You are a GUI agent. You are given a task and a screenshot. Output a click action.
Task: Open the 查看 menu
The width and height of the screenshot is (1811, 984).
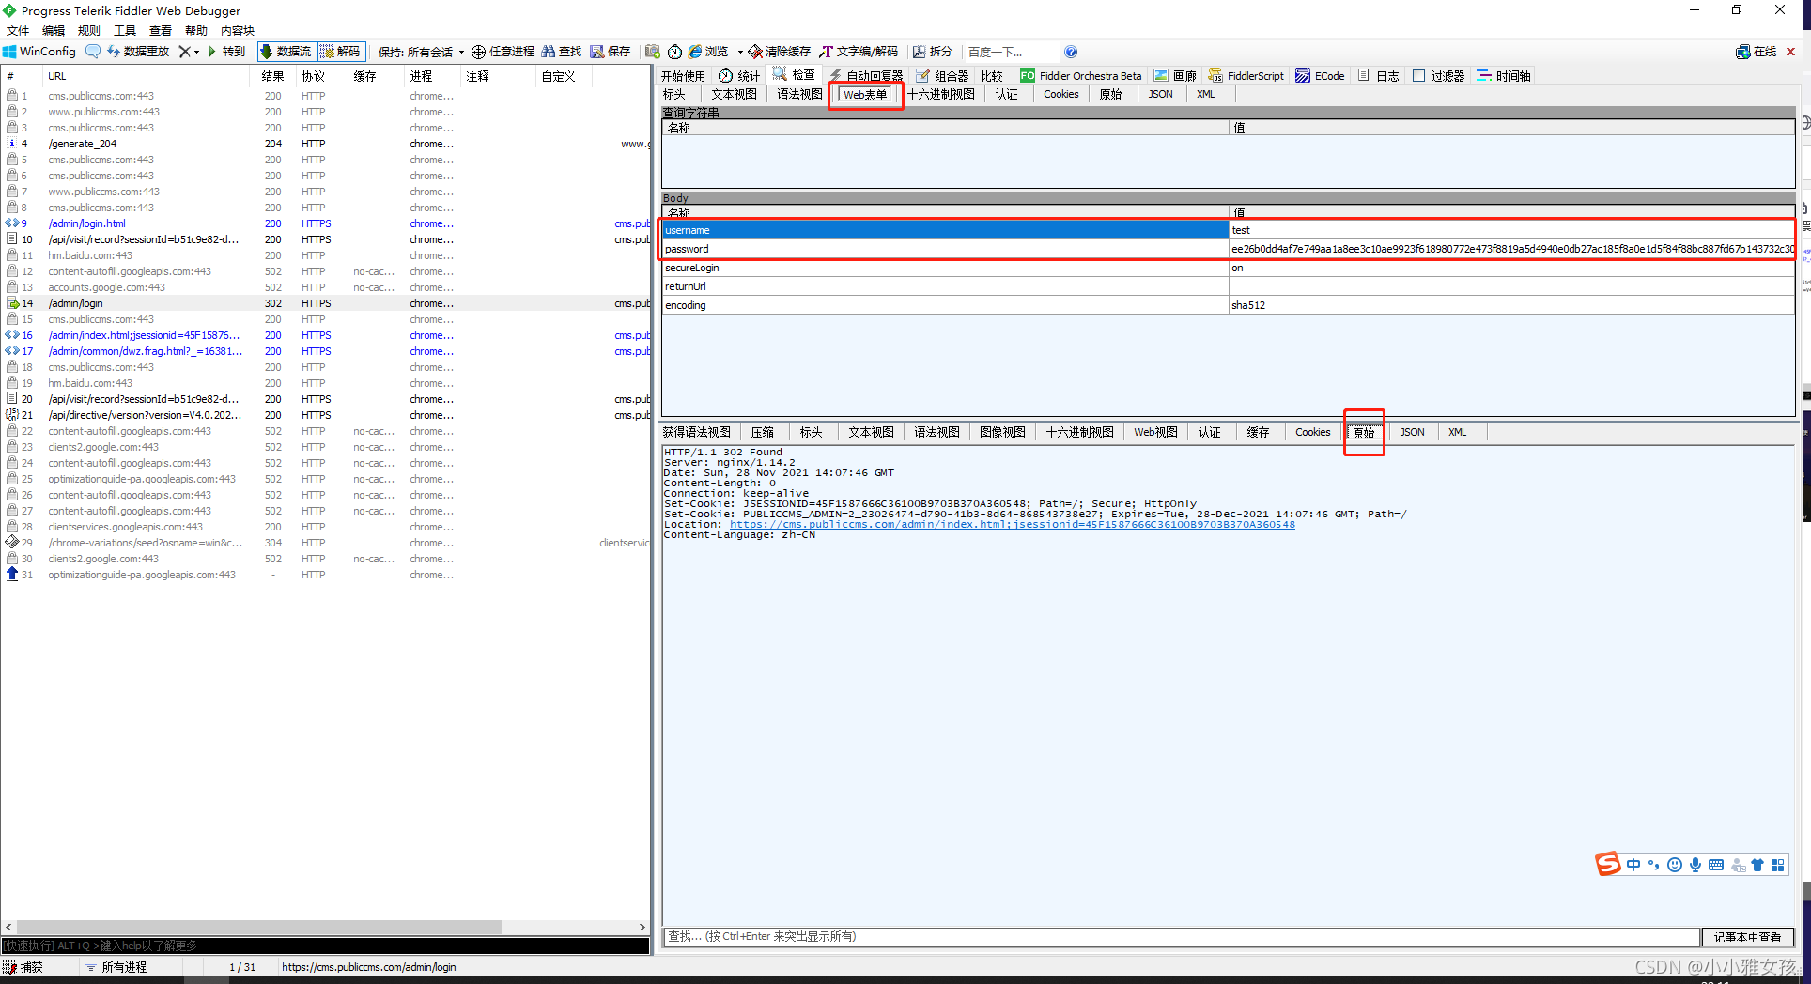pos(161,31)
